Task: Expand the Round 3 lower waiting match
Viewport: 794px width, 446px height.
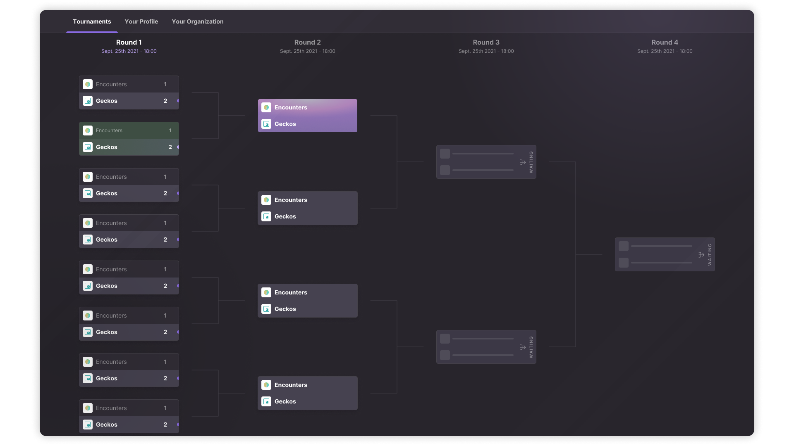Action: [x=522, y=346]
